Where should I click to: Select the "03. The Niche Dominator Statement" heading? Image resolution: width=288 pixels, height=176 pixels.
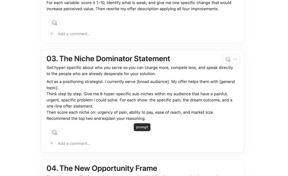(x=108, y=59)
